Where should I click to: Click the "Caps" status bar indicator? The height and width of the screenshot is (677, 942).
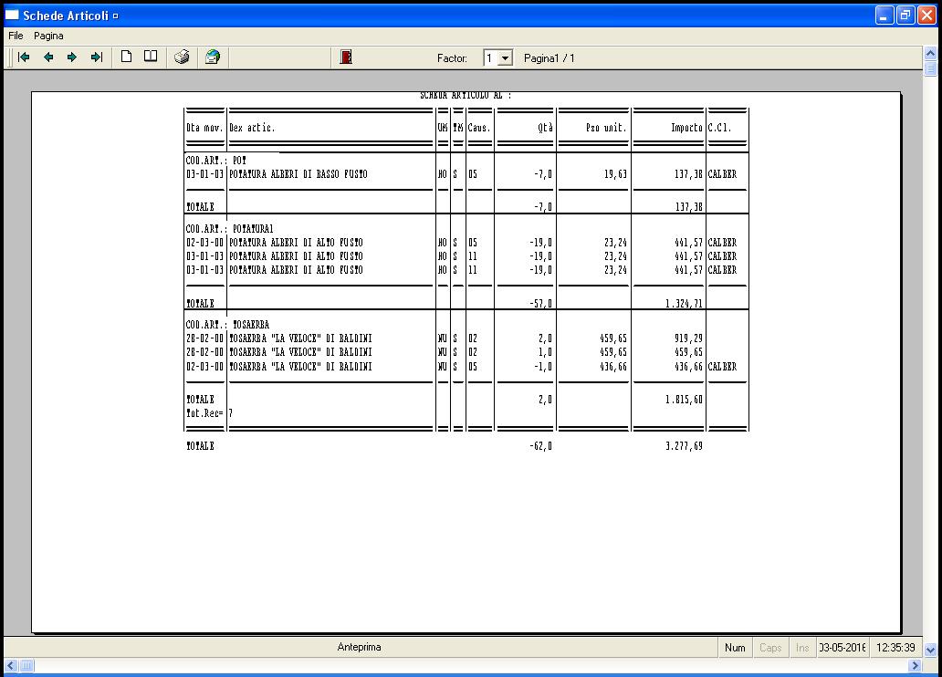click(x=770, y=648)
